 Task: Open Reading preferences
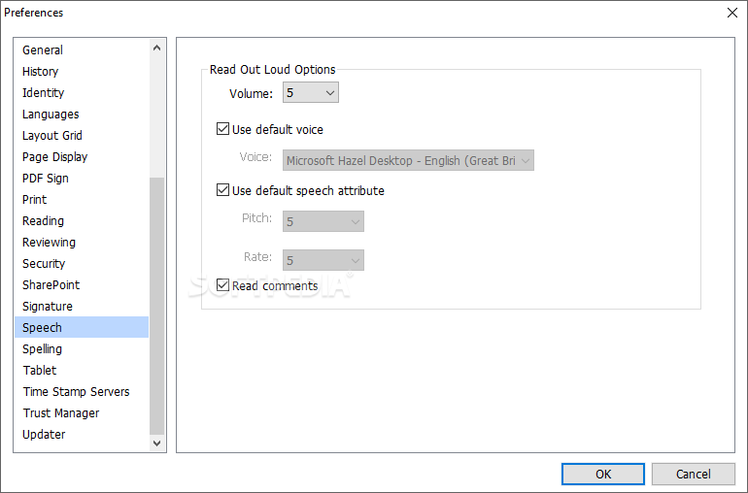click(x=82, y=220)
